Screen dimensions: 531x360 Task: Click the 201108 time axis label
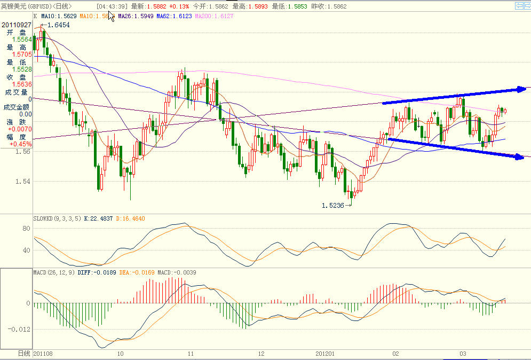pos(43,354)
